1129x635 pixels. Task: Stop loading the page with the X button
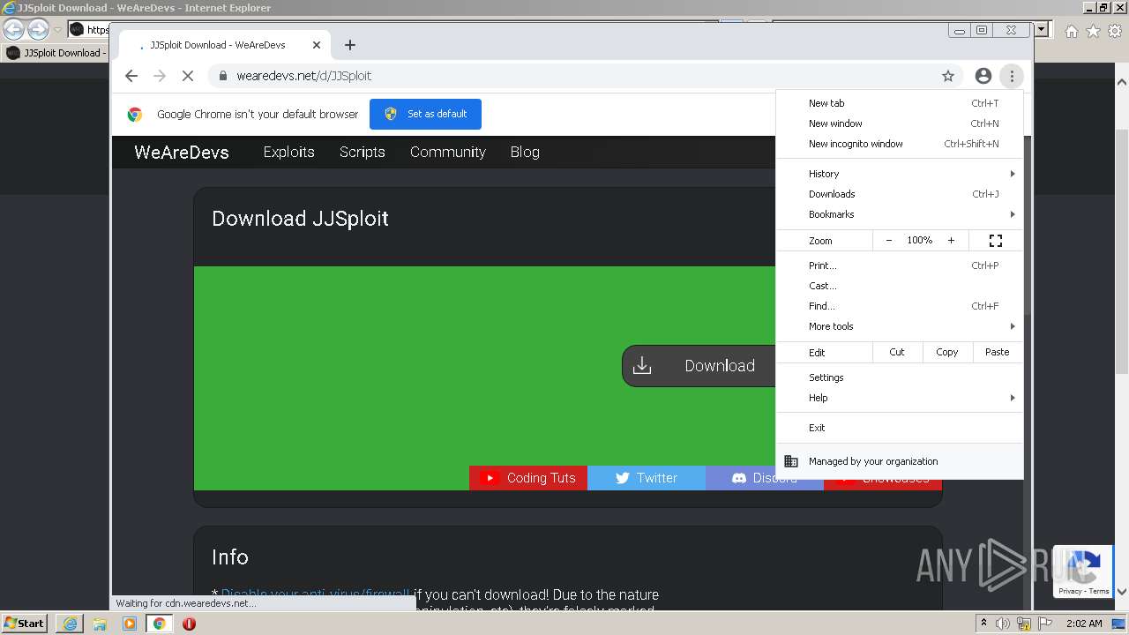(188, 76)
